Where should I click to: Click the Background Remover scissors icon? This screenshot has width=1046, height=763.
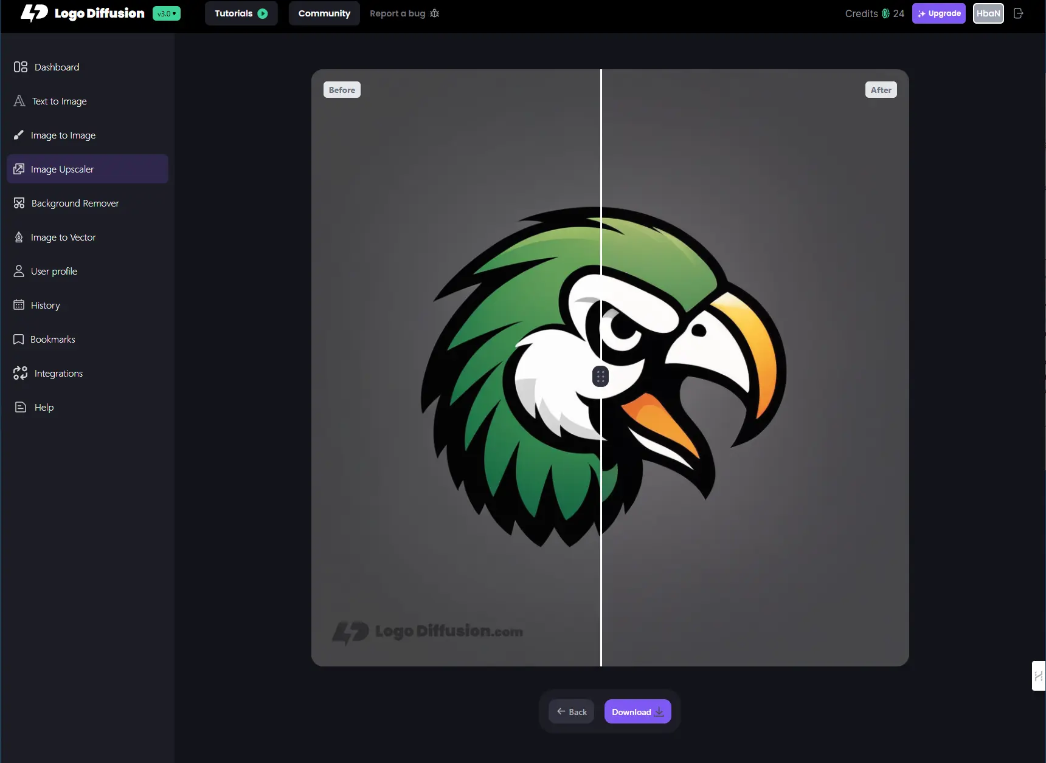tap(19, 203)
